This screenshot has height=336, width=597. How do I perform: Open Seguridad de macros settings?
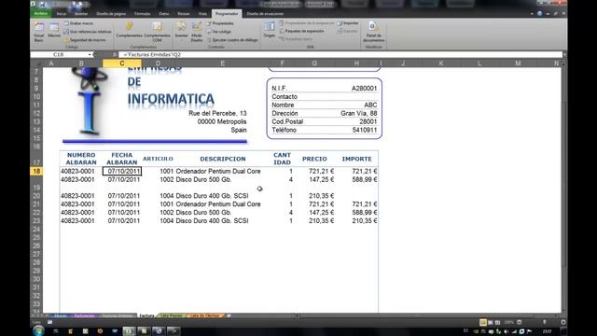point(85,39)
